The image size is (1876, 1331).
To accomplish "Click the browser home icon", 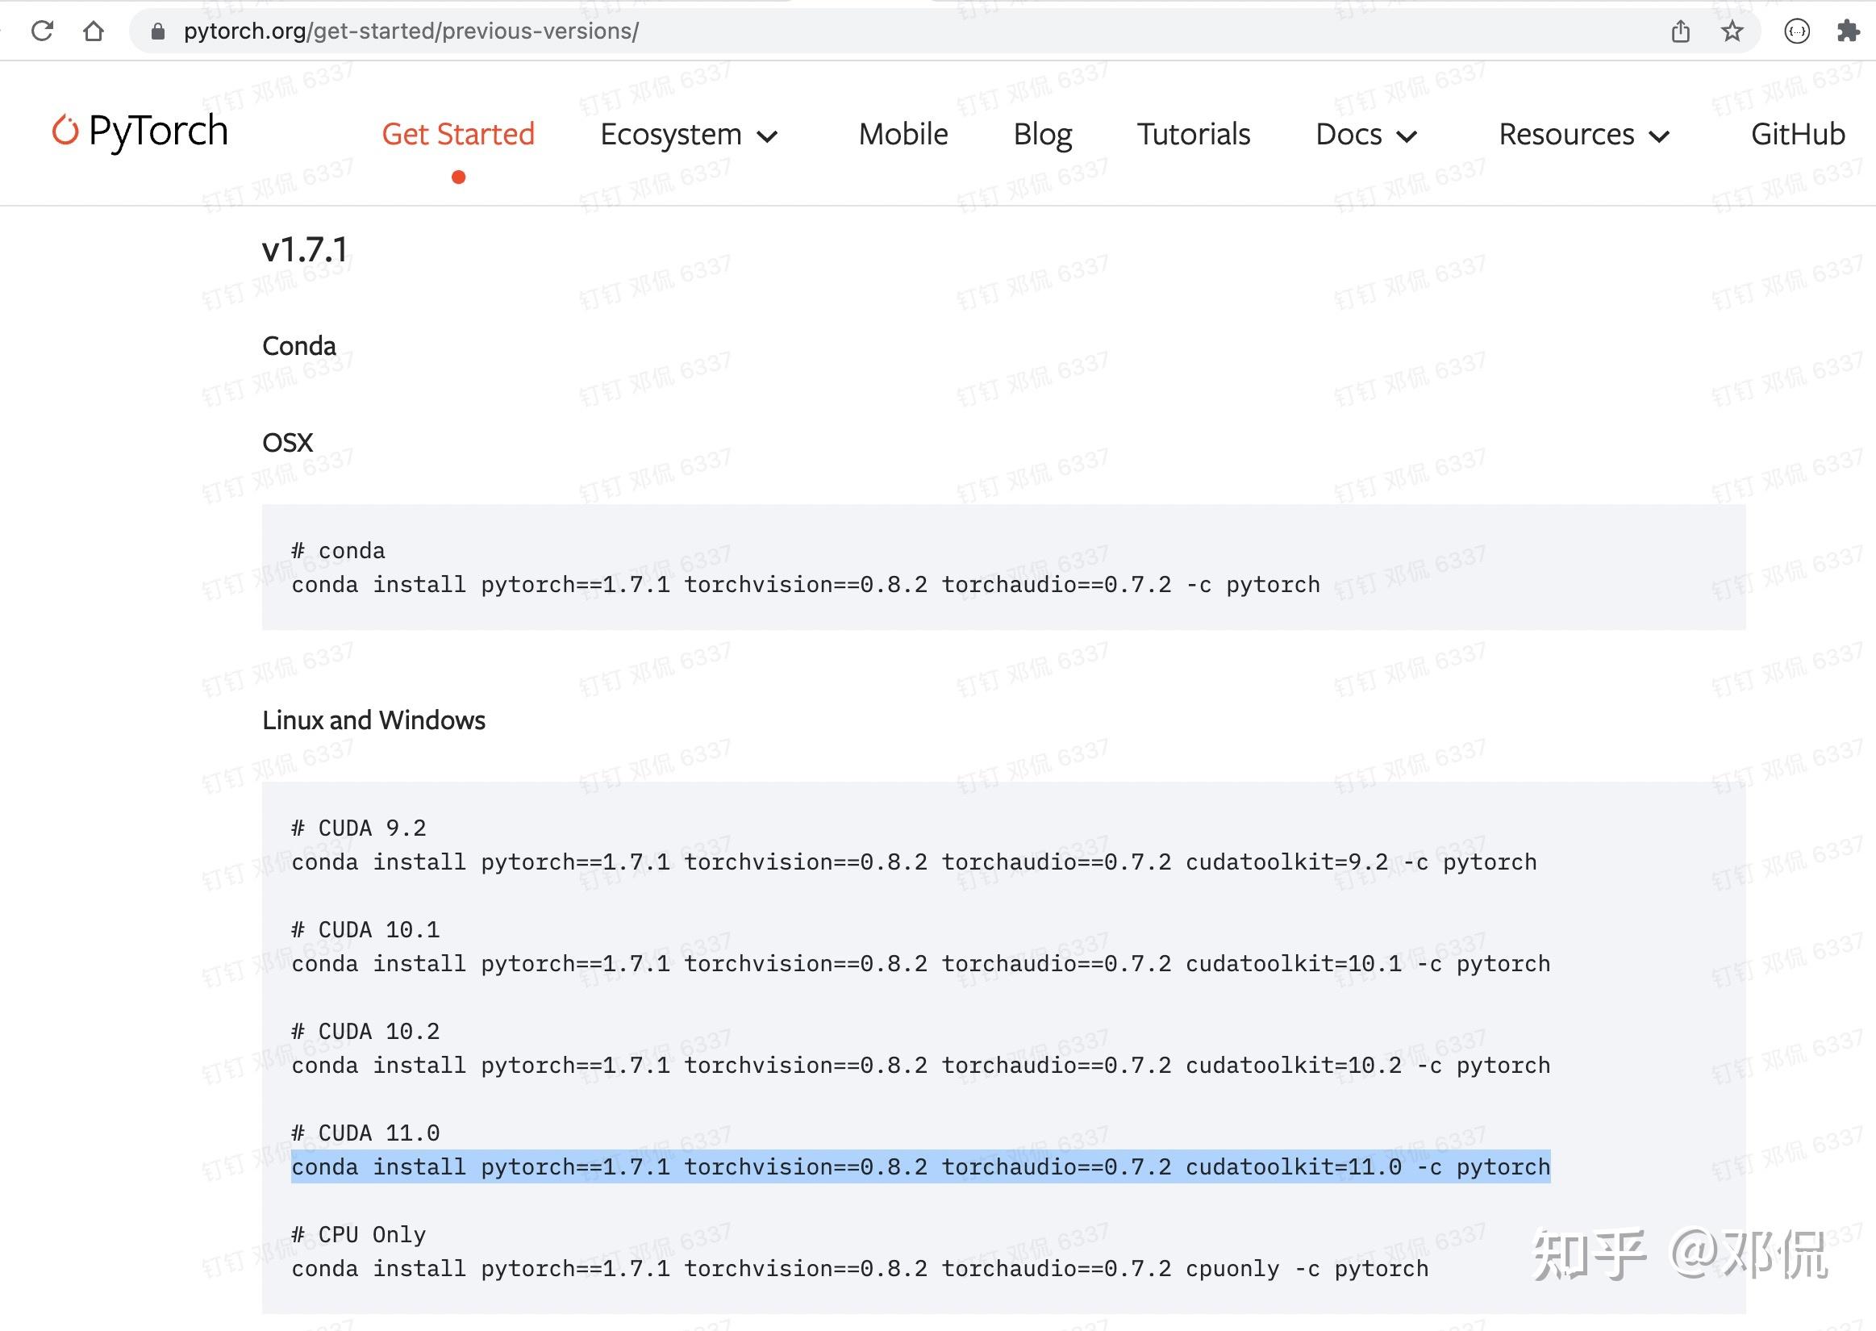I will pos(94,31).
